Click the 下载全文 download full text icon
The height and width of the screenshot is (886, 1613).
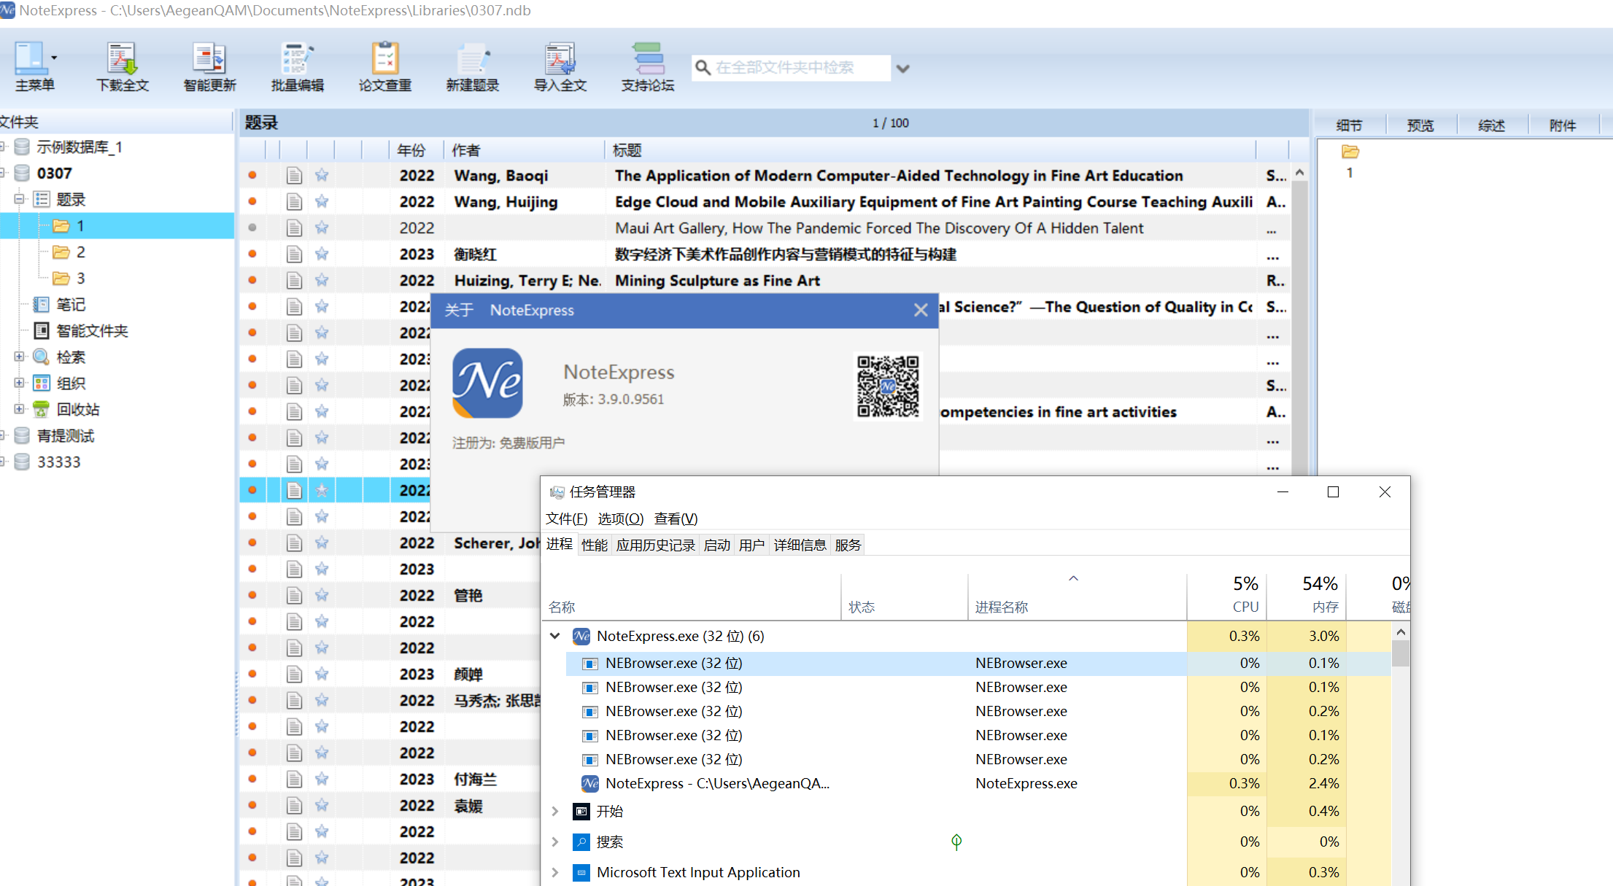click(x=122, y=58)
